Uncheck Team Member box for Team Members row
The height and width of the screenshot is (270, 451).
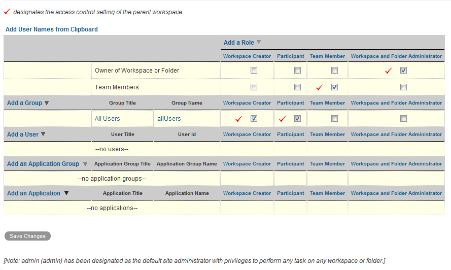[334, 87]
